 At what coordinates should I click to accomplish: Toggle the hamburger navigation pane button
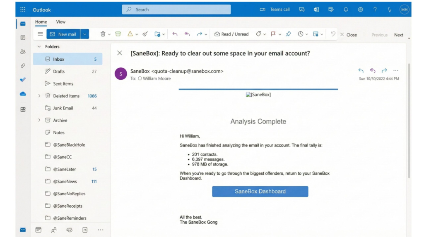pos(40,34)
